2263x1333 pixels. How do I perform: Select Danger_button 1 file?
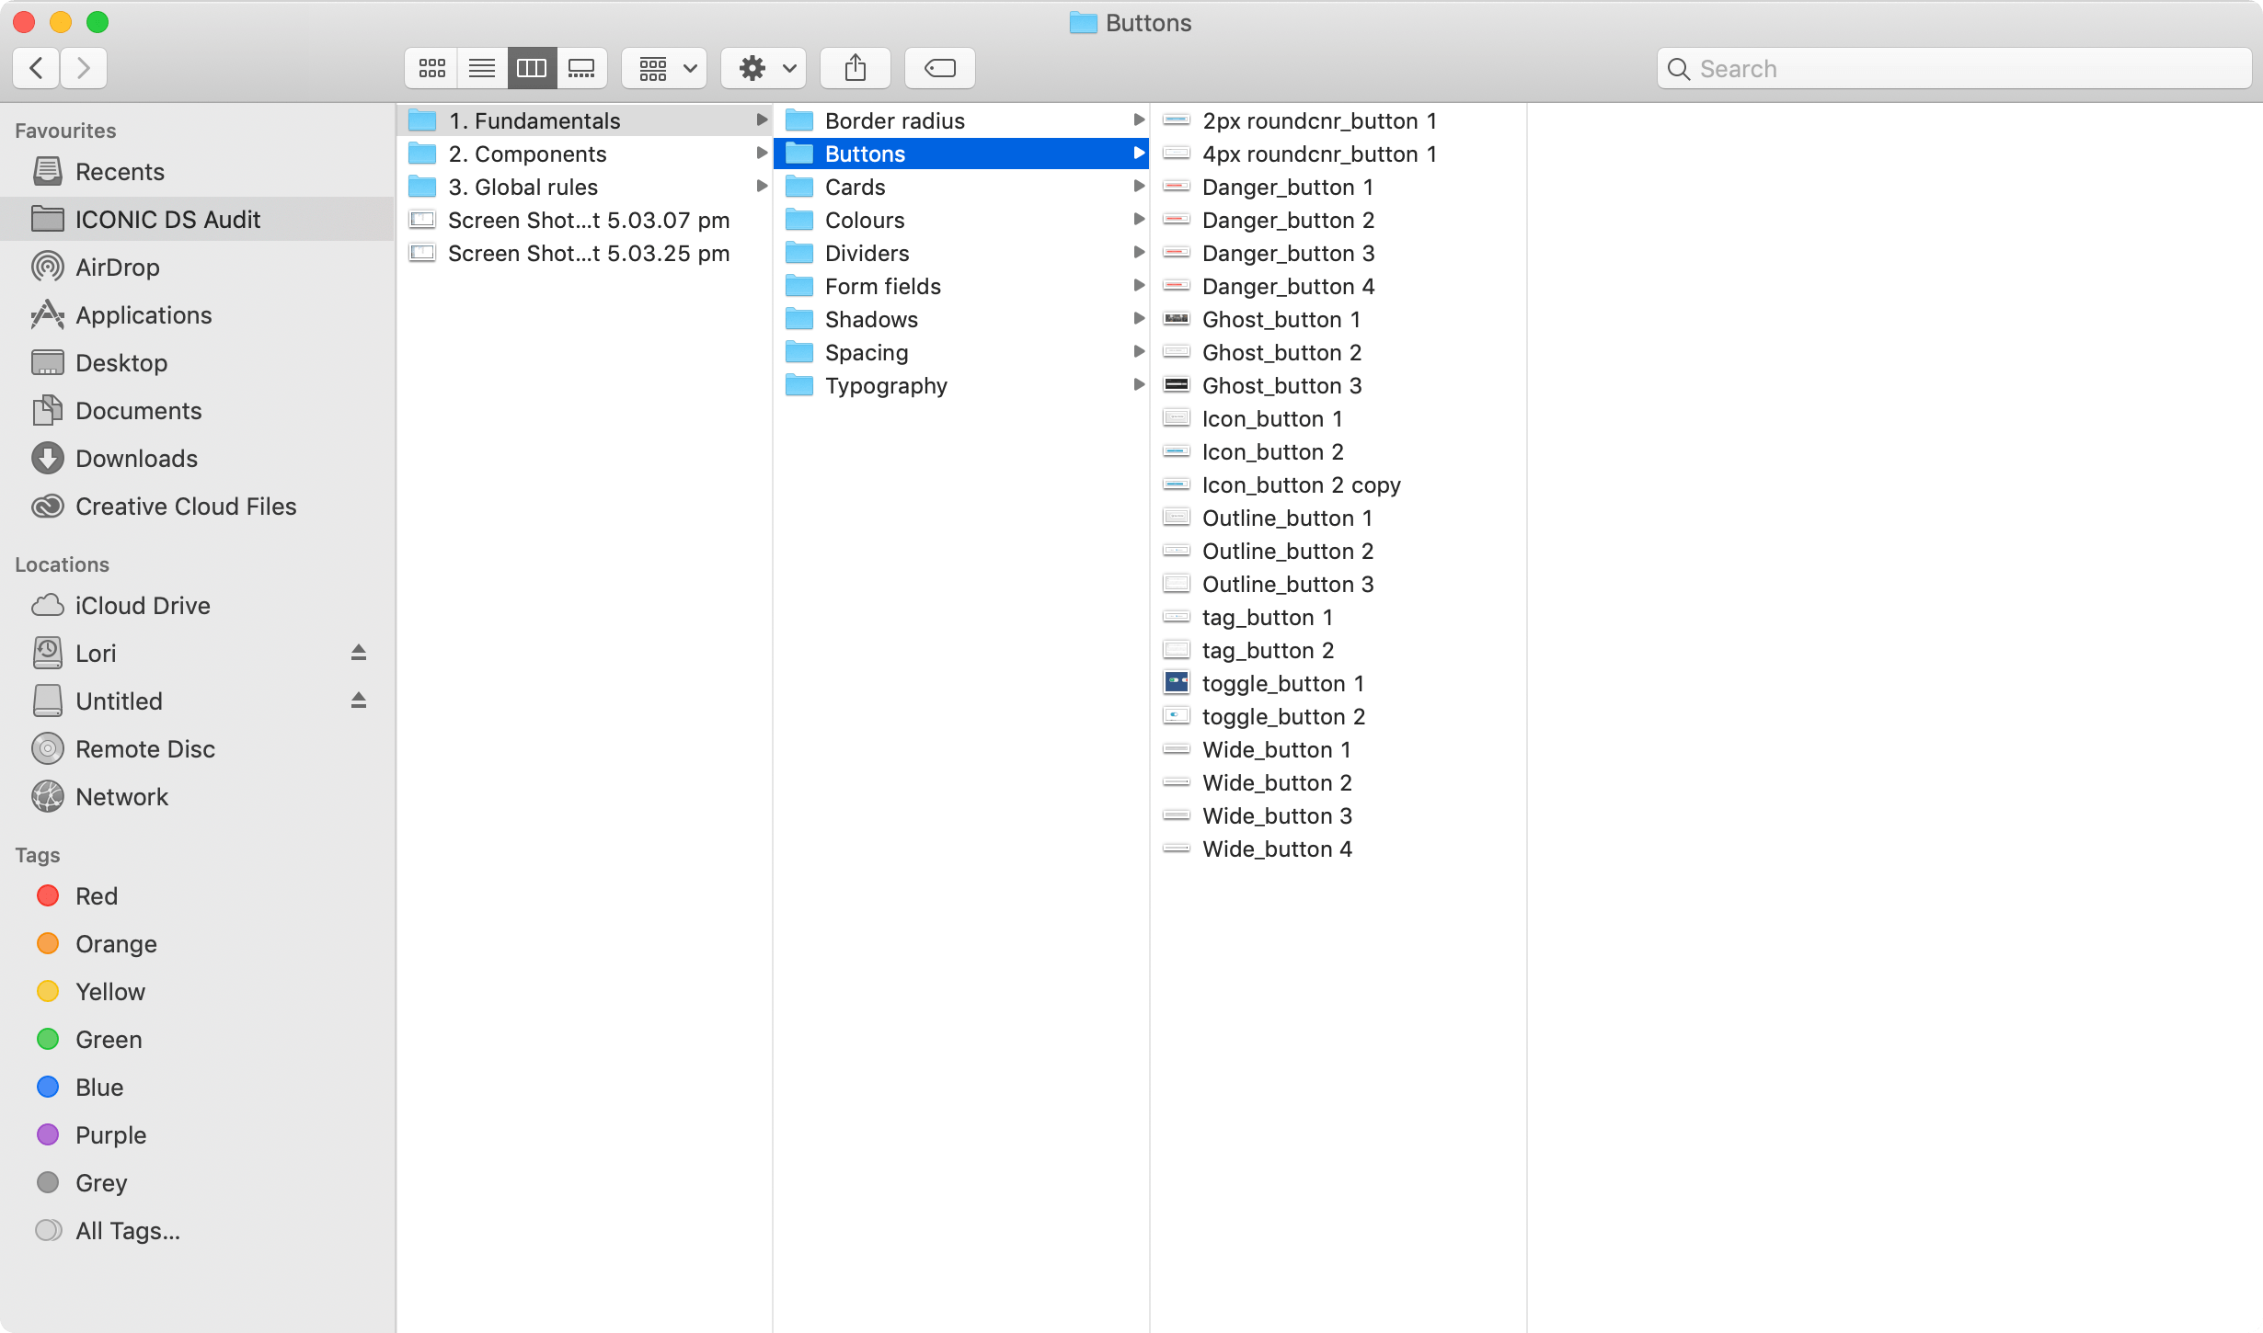tap(1338, 187)
